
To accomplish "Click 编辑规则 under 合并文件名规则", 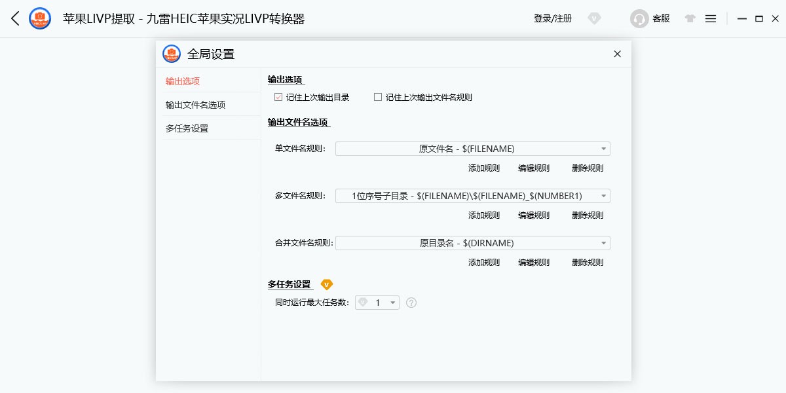I will point(534,263).
